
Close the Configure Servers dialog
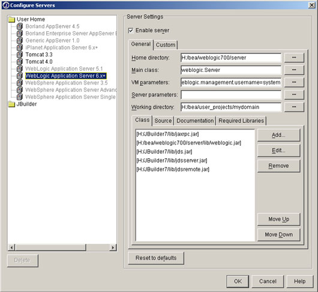pos(311,5)
